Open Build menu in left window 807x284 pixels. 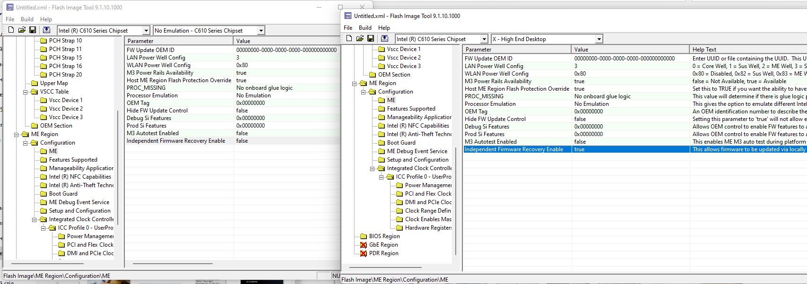pyautogui.click(x=27, y=19)
